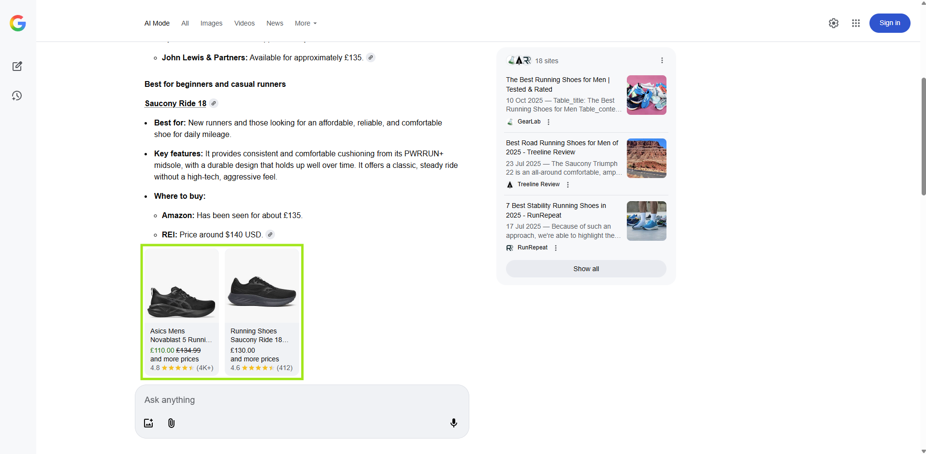Open the Asics Novablast 5 product card

(182, 311)
